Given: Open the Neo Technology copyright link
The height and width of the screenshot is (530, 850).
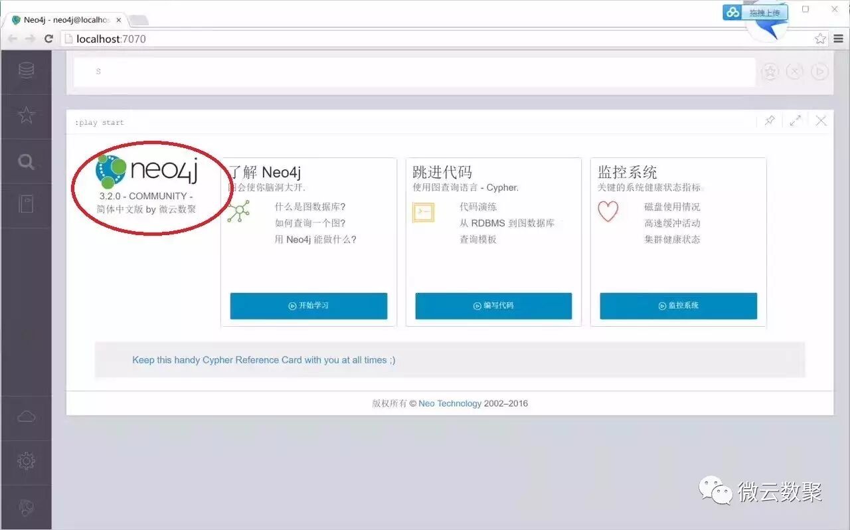Looking at the screenshot, I should [450, 403].
